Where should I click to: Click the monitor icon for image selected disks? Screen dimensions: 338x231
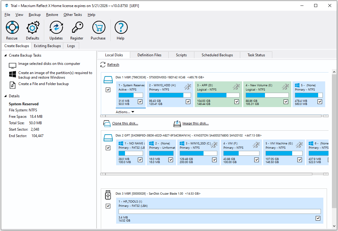(x=13, y=65)
